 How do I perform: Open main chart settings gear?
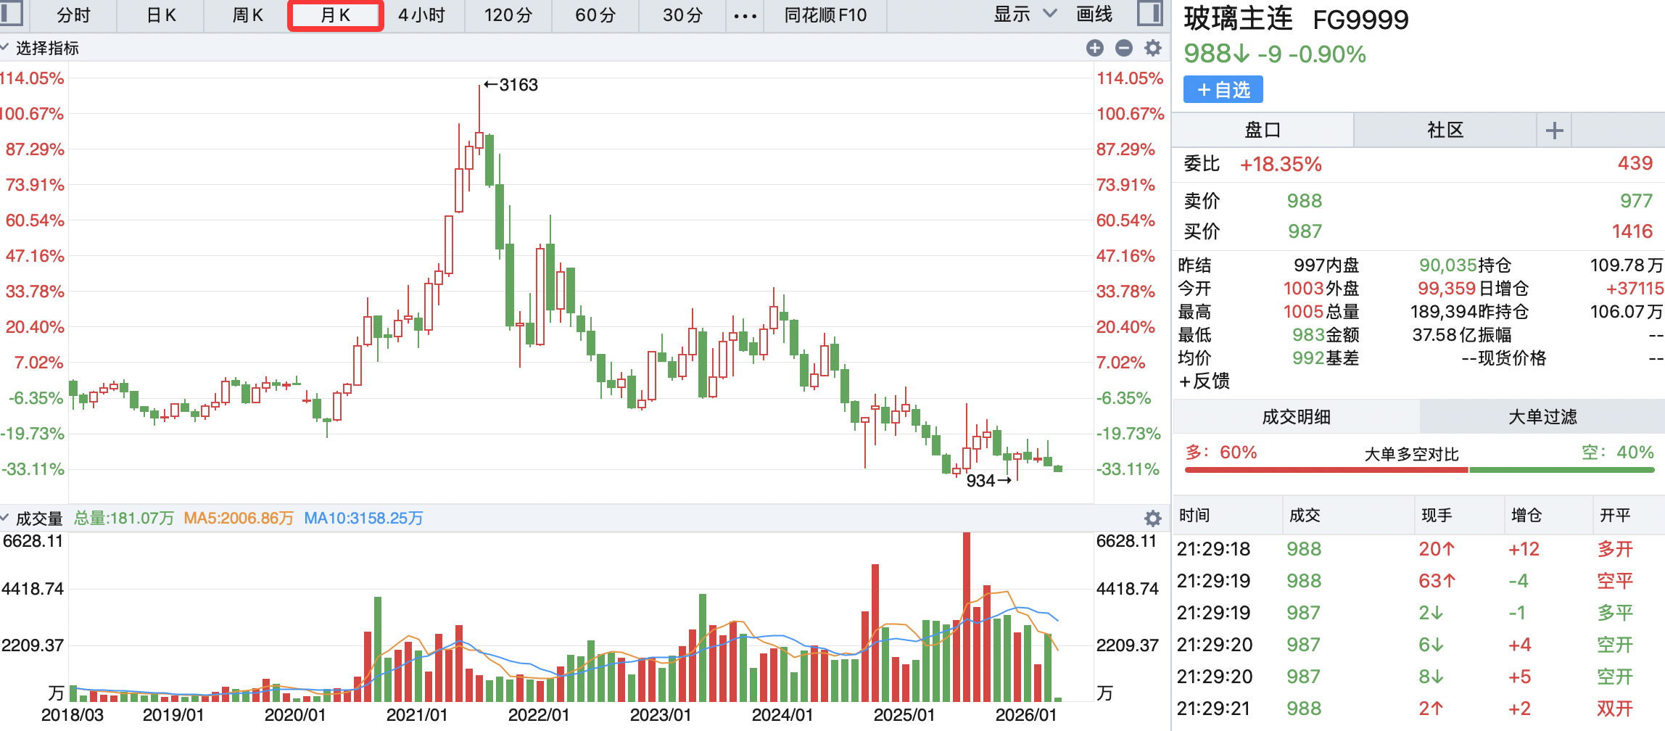[1152, 48]
